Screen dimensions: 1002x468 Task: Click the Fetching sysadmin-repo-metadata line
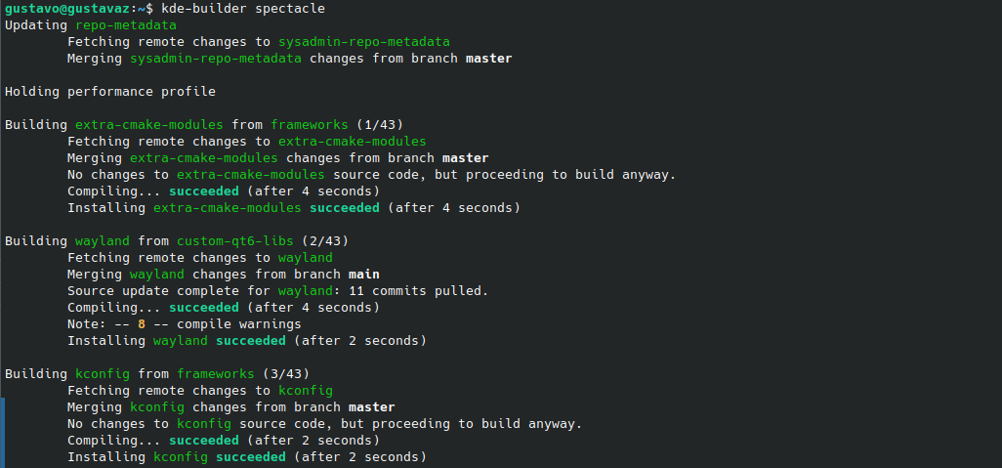[258, 42]
